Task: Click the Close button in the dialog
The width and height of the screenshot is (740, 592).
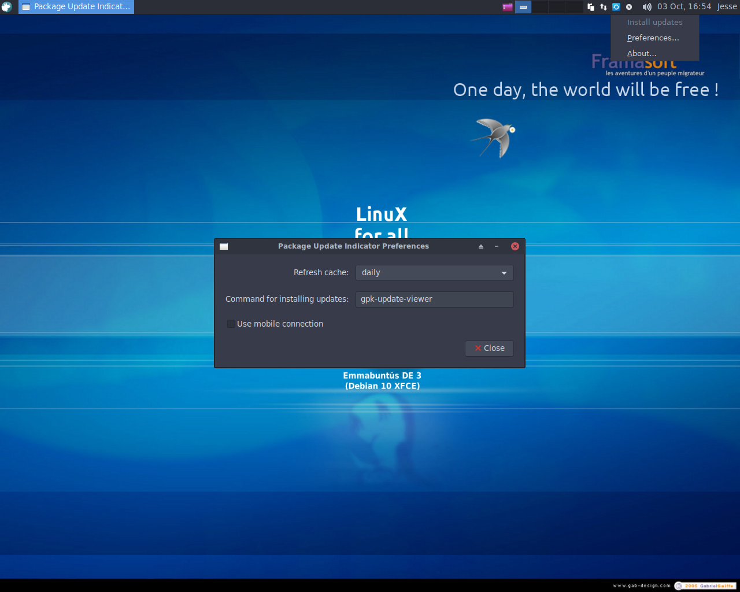Action: pyautogui.click(x=489, y=348)
